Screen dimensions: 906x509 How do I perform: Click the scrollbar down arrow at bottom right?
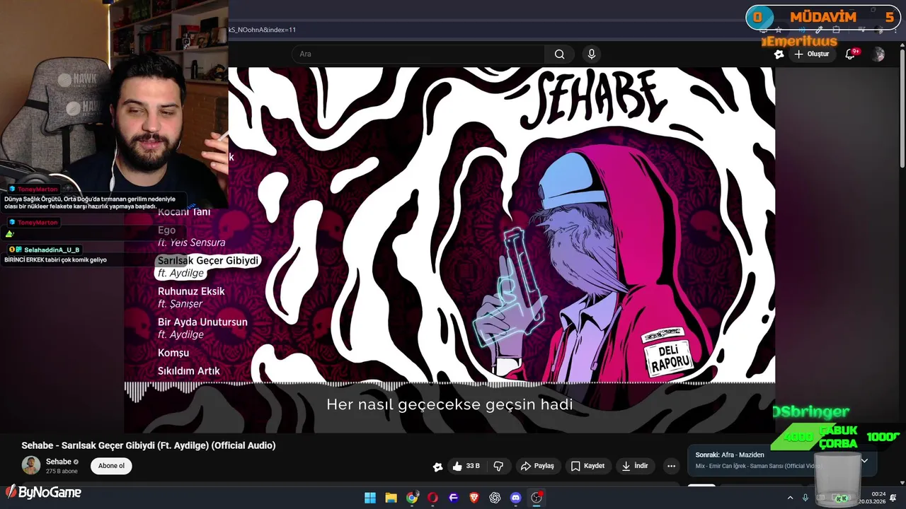click(x=902, y=481)
